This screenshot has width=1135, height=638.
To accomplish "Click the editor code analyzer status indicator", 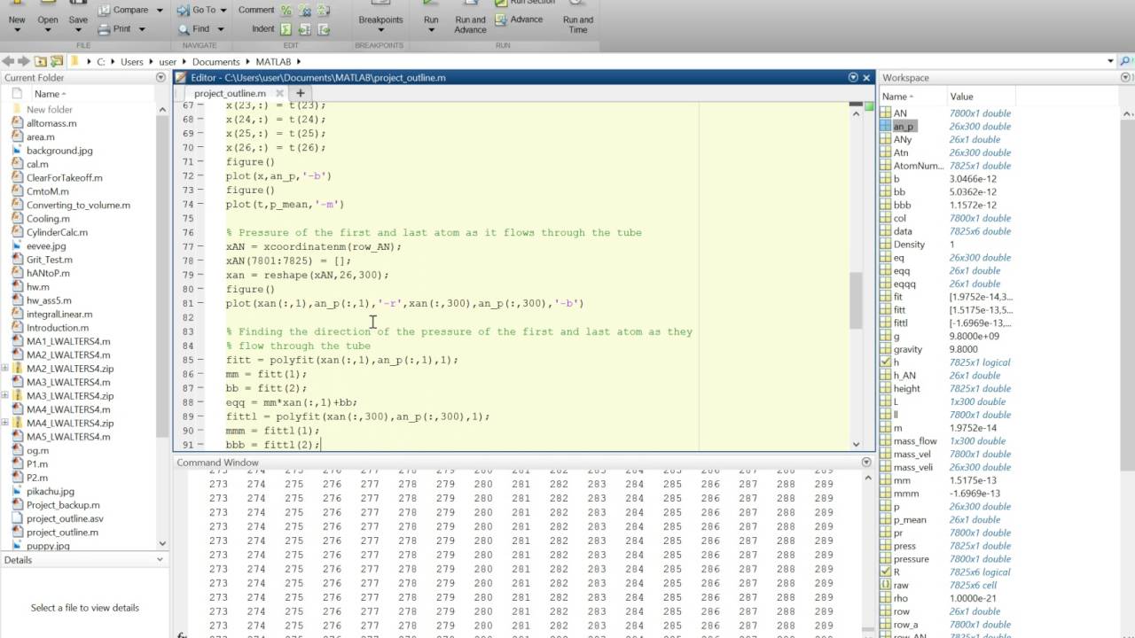I will click(x=869, y=108).
